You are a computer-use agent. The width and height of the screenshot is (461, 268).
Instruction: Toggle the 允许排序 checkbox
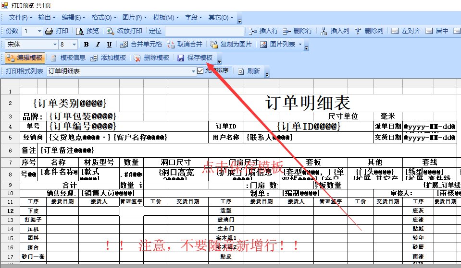pos(200,71)
